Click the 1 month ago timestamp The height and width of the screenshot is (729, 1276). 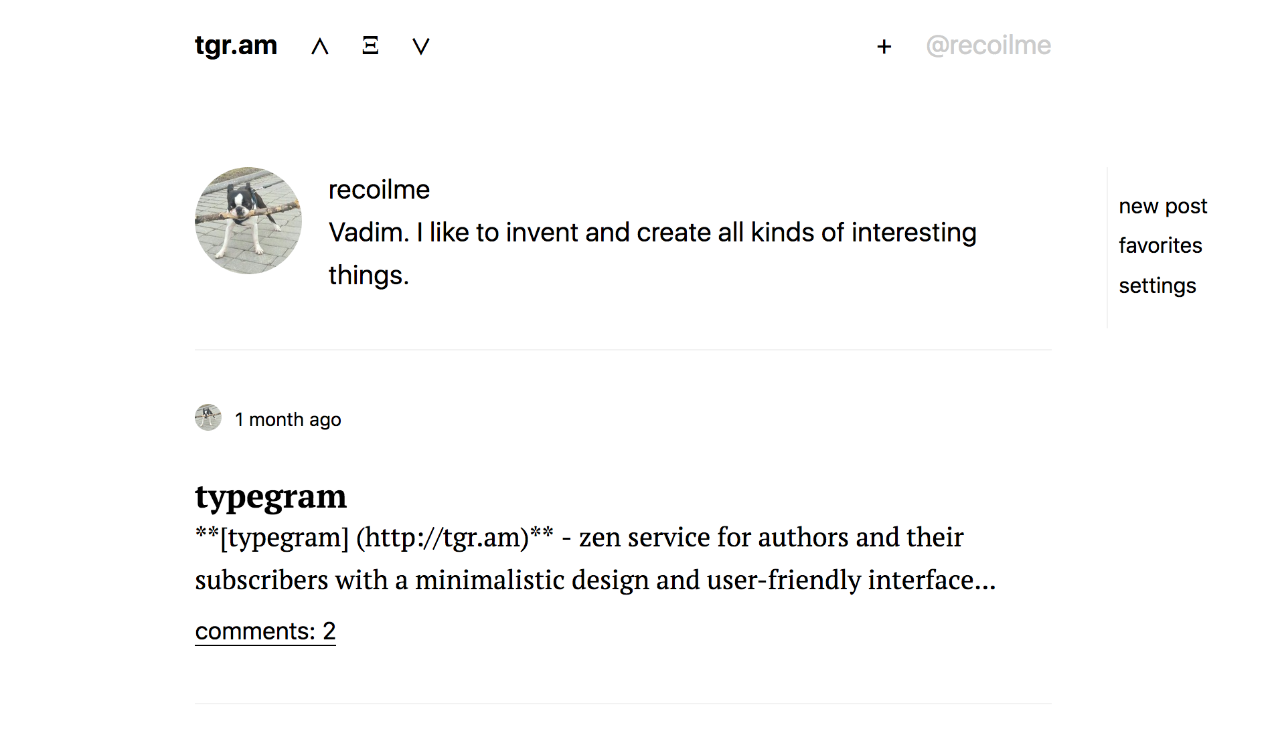tap(288, 419)
